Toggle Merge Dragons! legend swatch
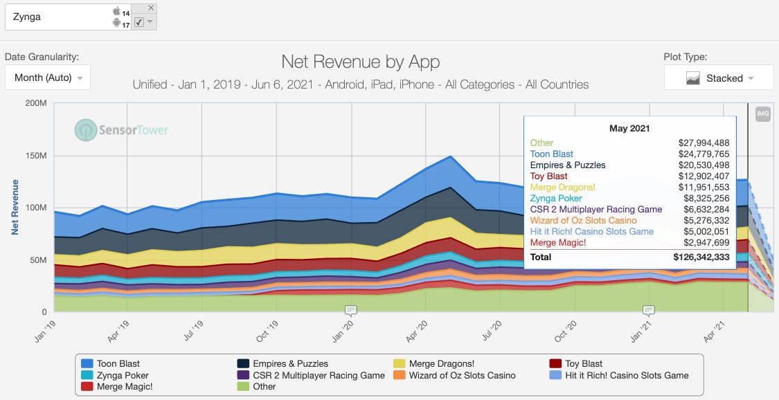 click(x=399, y=364)
